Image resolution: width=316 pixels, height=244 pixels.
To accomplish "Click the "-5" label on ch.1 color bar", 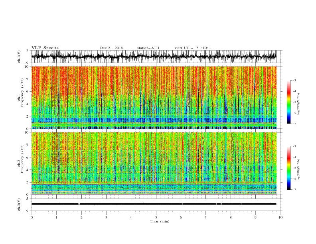I will click(294, 102).
